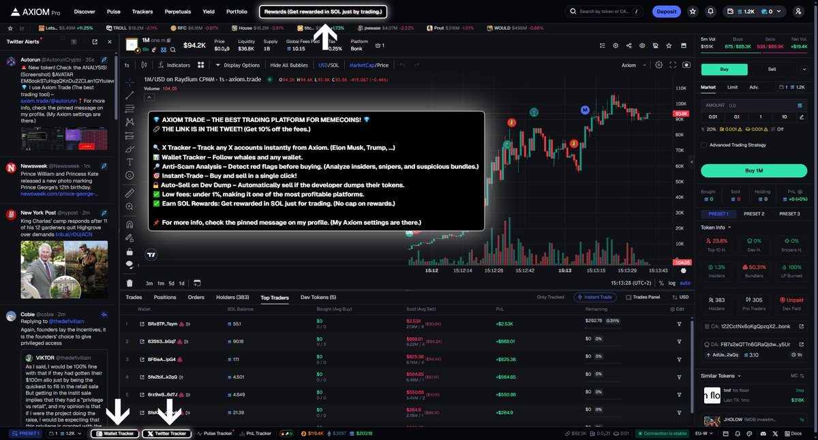Open the 1s interval dropdown
The height and width of the screenshot is (440, 818).
pyautogui.click(x=127, y=65)
